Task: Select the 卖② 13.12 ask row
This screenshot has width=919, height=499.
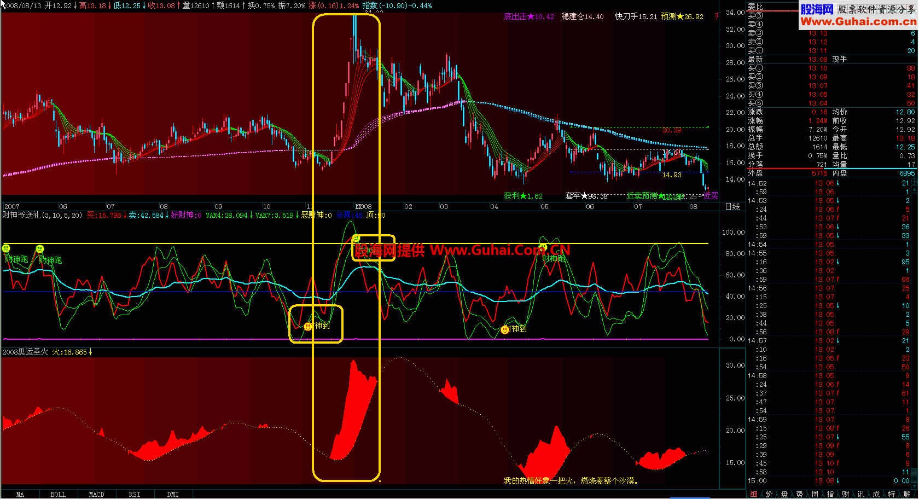Action: tap(831, 42)
